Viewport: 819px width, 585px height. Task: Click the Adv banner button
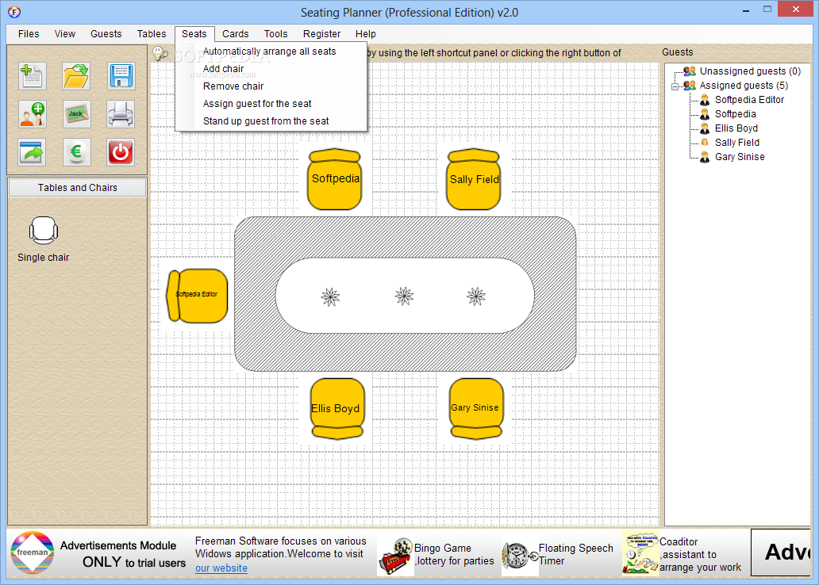(780, 552)
